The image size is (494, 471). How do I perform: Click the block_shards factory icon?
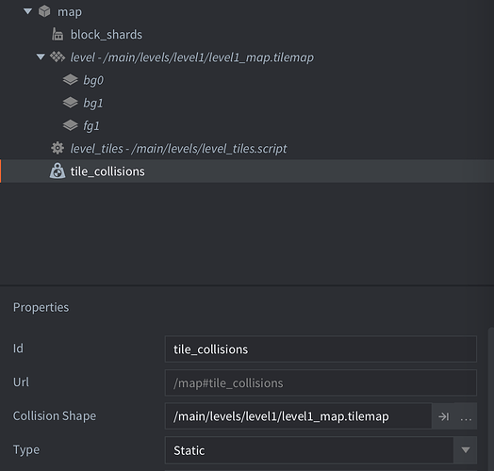click(x=58, y=34)
